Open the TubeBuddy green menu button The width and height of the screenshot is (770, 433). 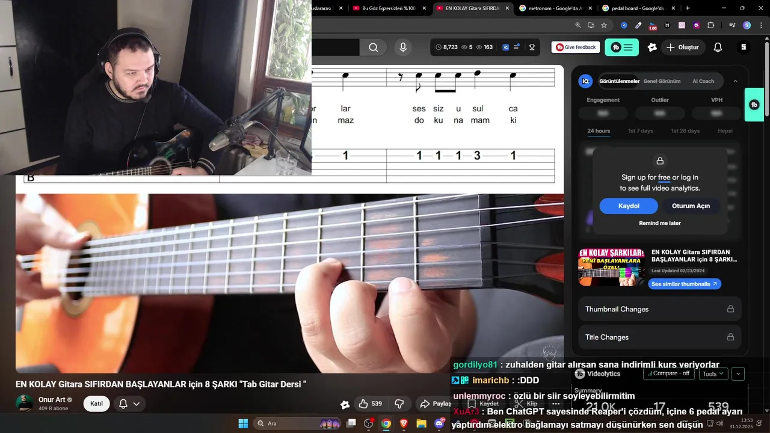click(x=621, y=48)
